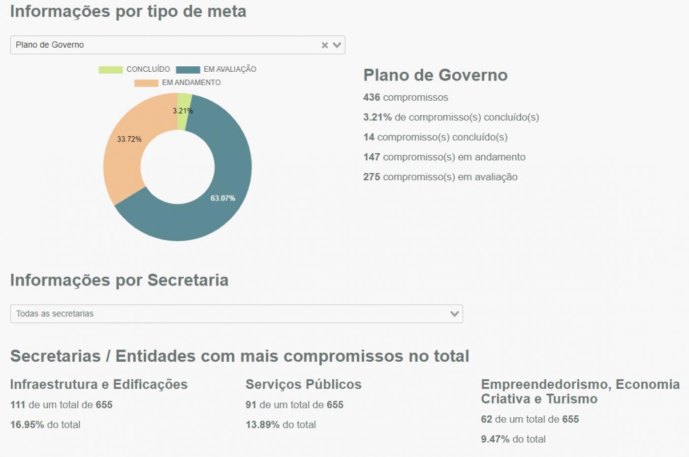Click the 14 compromisso(s) concluído(s) line
Image resolution: width=689 pixels, height=457 pixels.
(436, 137)
